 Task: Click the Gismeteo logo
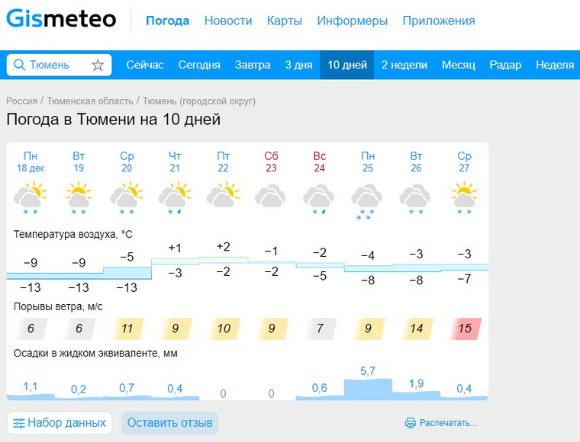(x=61, y=18)
